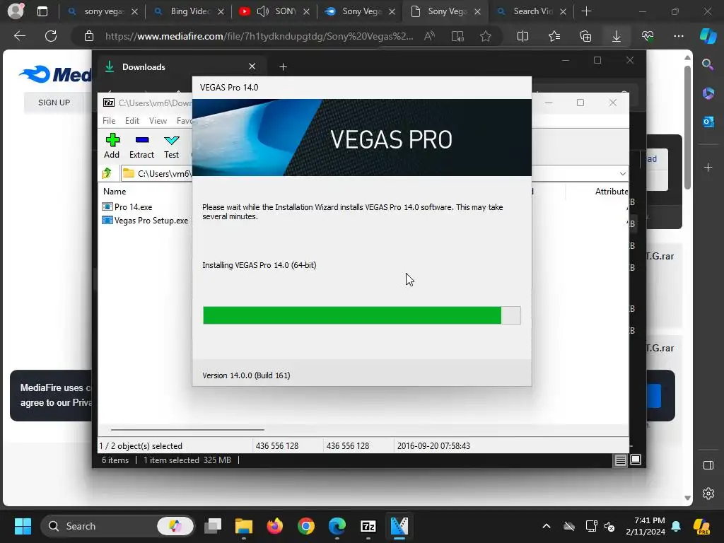Go up one folder level in 7-Zip

107,174
